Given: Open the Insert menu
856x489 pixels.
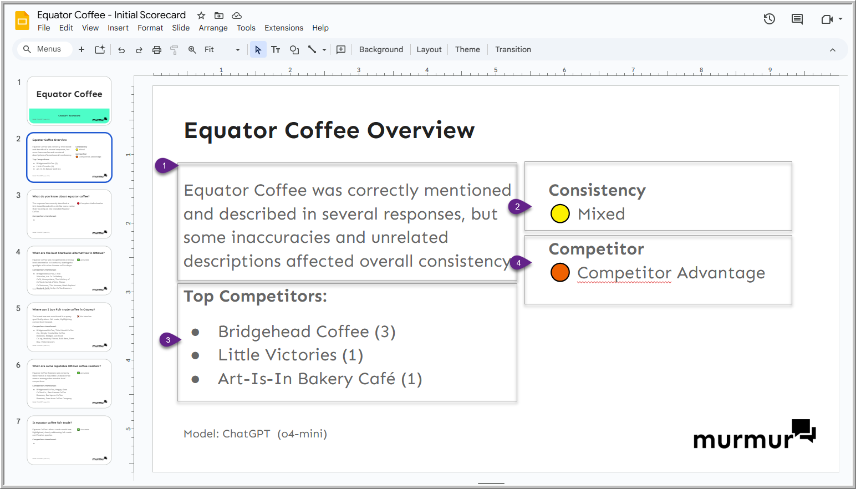Looking at the screenshot, I should [x=118, y=28].
